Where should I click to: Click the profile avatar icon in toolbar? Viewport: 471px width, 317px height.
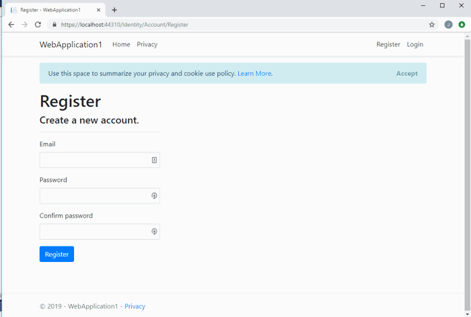click(x=448, y=25)
